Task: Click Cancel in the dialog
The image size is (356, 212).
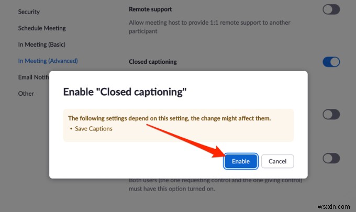Action: (277, 161)
